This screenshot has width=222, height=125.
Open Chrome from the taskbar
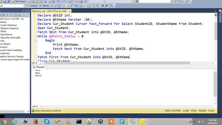(x=4, y=122)
